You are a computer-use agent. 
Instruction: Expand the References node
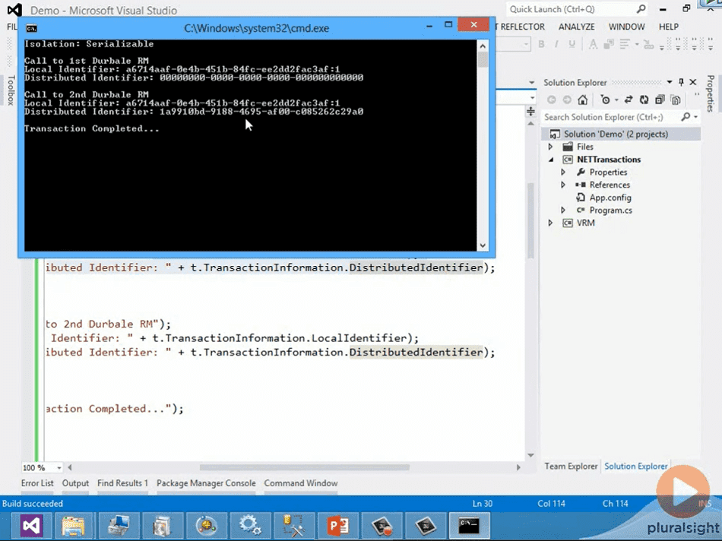click(563, 185)
